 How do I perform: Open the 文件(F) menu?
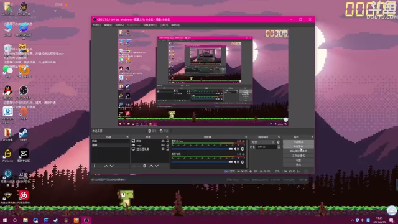(97, 25)
